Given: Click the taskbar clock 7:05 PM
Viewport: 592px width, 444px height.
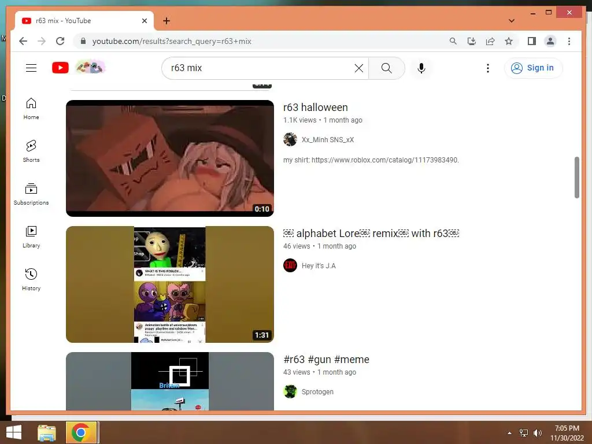Looking at the screenshot, I should (x=567, y=428).
